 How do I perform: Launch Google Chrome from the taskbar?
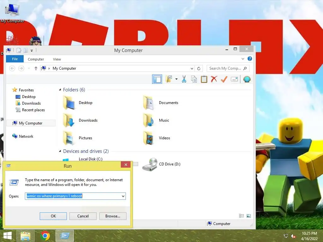[45, 236]
